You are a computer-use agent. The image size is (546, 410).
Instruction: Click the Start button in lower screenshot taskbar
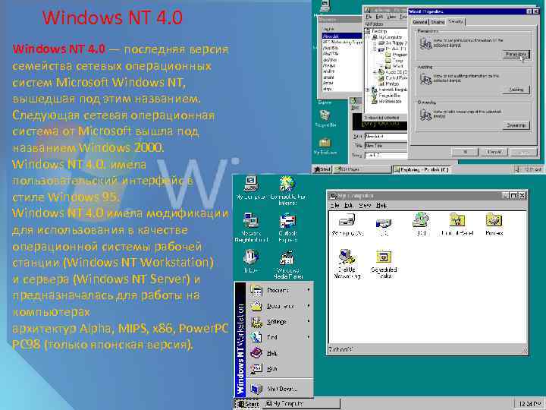pos(247,404)
